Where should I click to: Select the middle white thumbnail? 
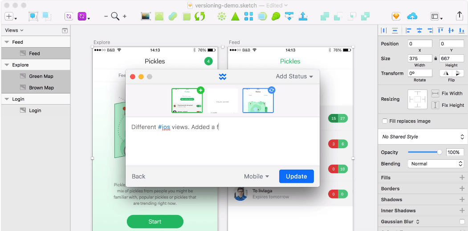223,101
